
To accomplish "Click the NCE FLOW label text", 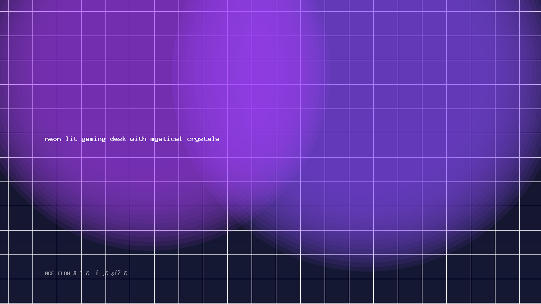I will tap(58, 273).
